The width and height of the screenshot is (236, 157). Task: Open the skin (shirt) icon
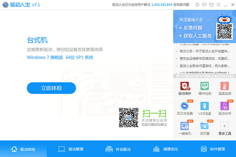tap(212, 5)
